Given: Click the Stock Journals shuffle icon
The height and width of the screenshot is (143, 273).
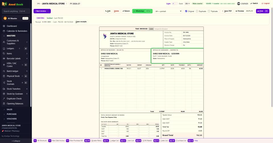Looking at the screenshot, I should [x=4, y=83].
